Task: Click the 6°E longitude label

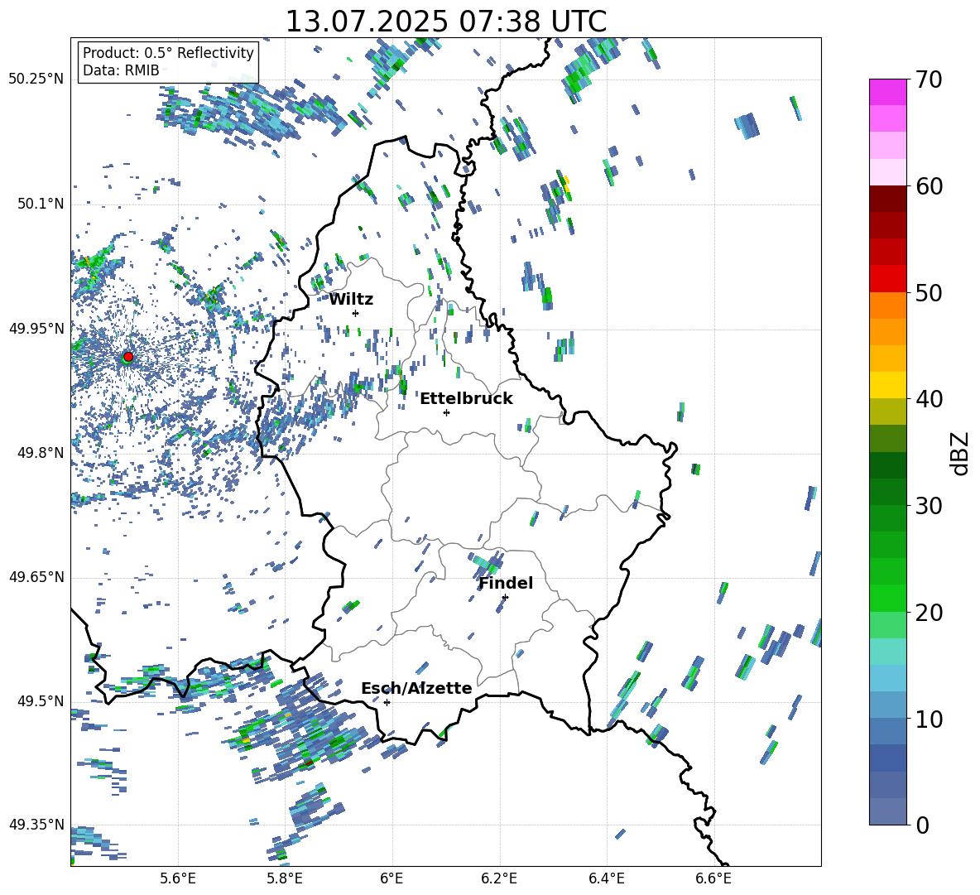Action: click(x=392, y=878)
